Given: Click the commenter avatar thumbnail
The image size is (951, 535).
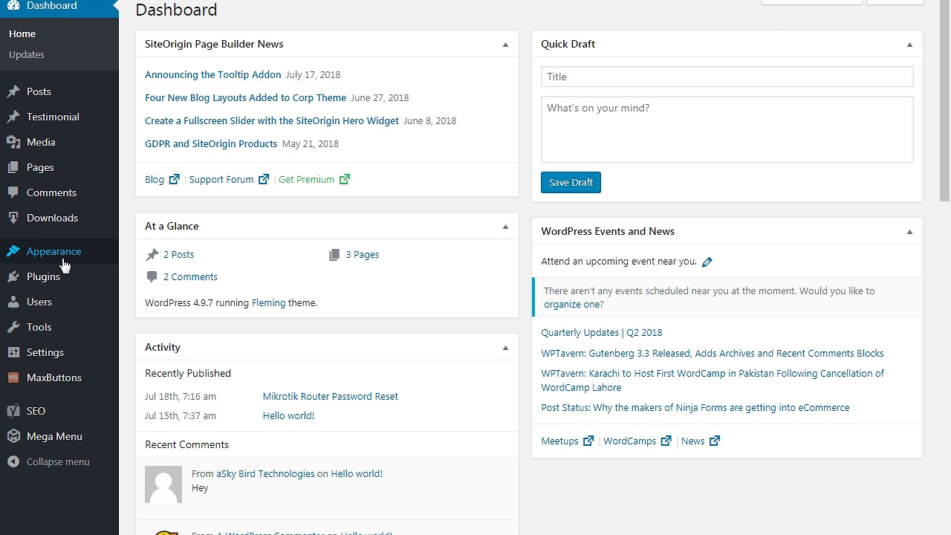Looking at the screenshot, I should click(x=163, y=484).
